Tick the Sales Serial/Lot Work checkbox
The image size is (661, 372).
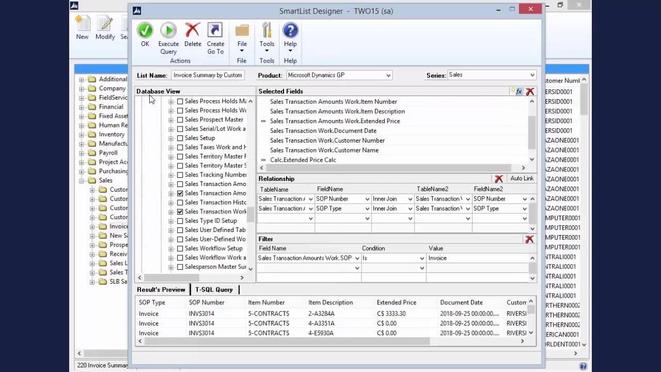pyautogui.click(x=180, y=129)
